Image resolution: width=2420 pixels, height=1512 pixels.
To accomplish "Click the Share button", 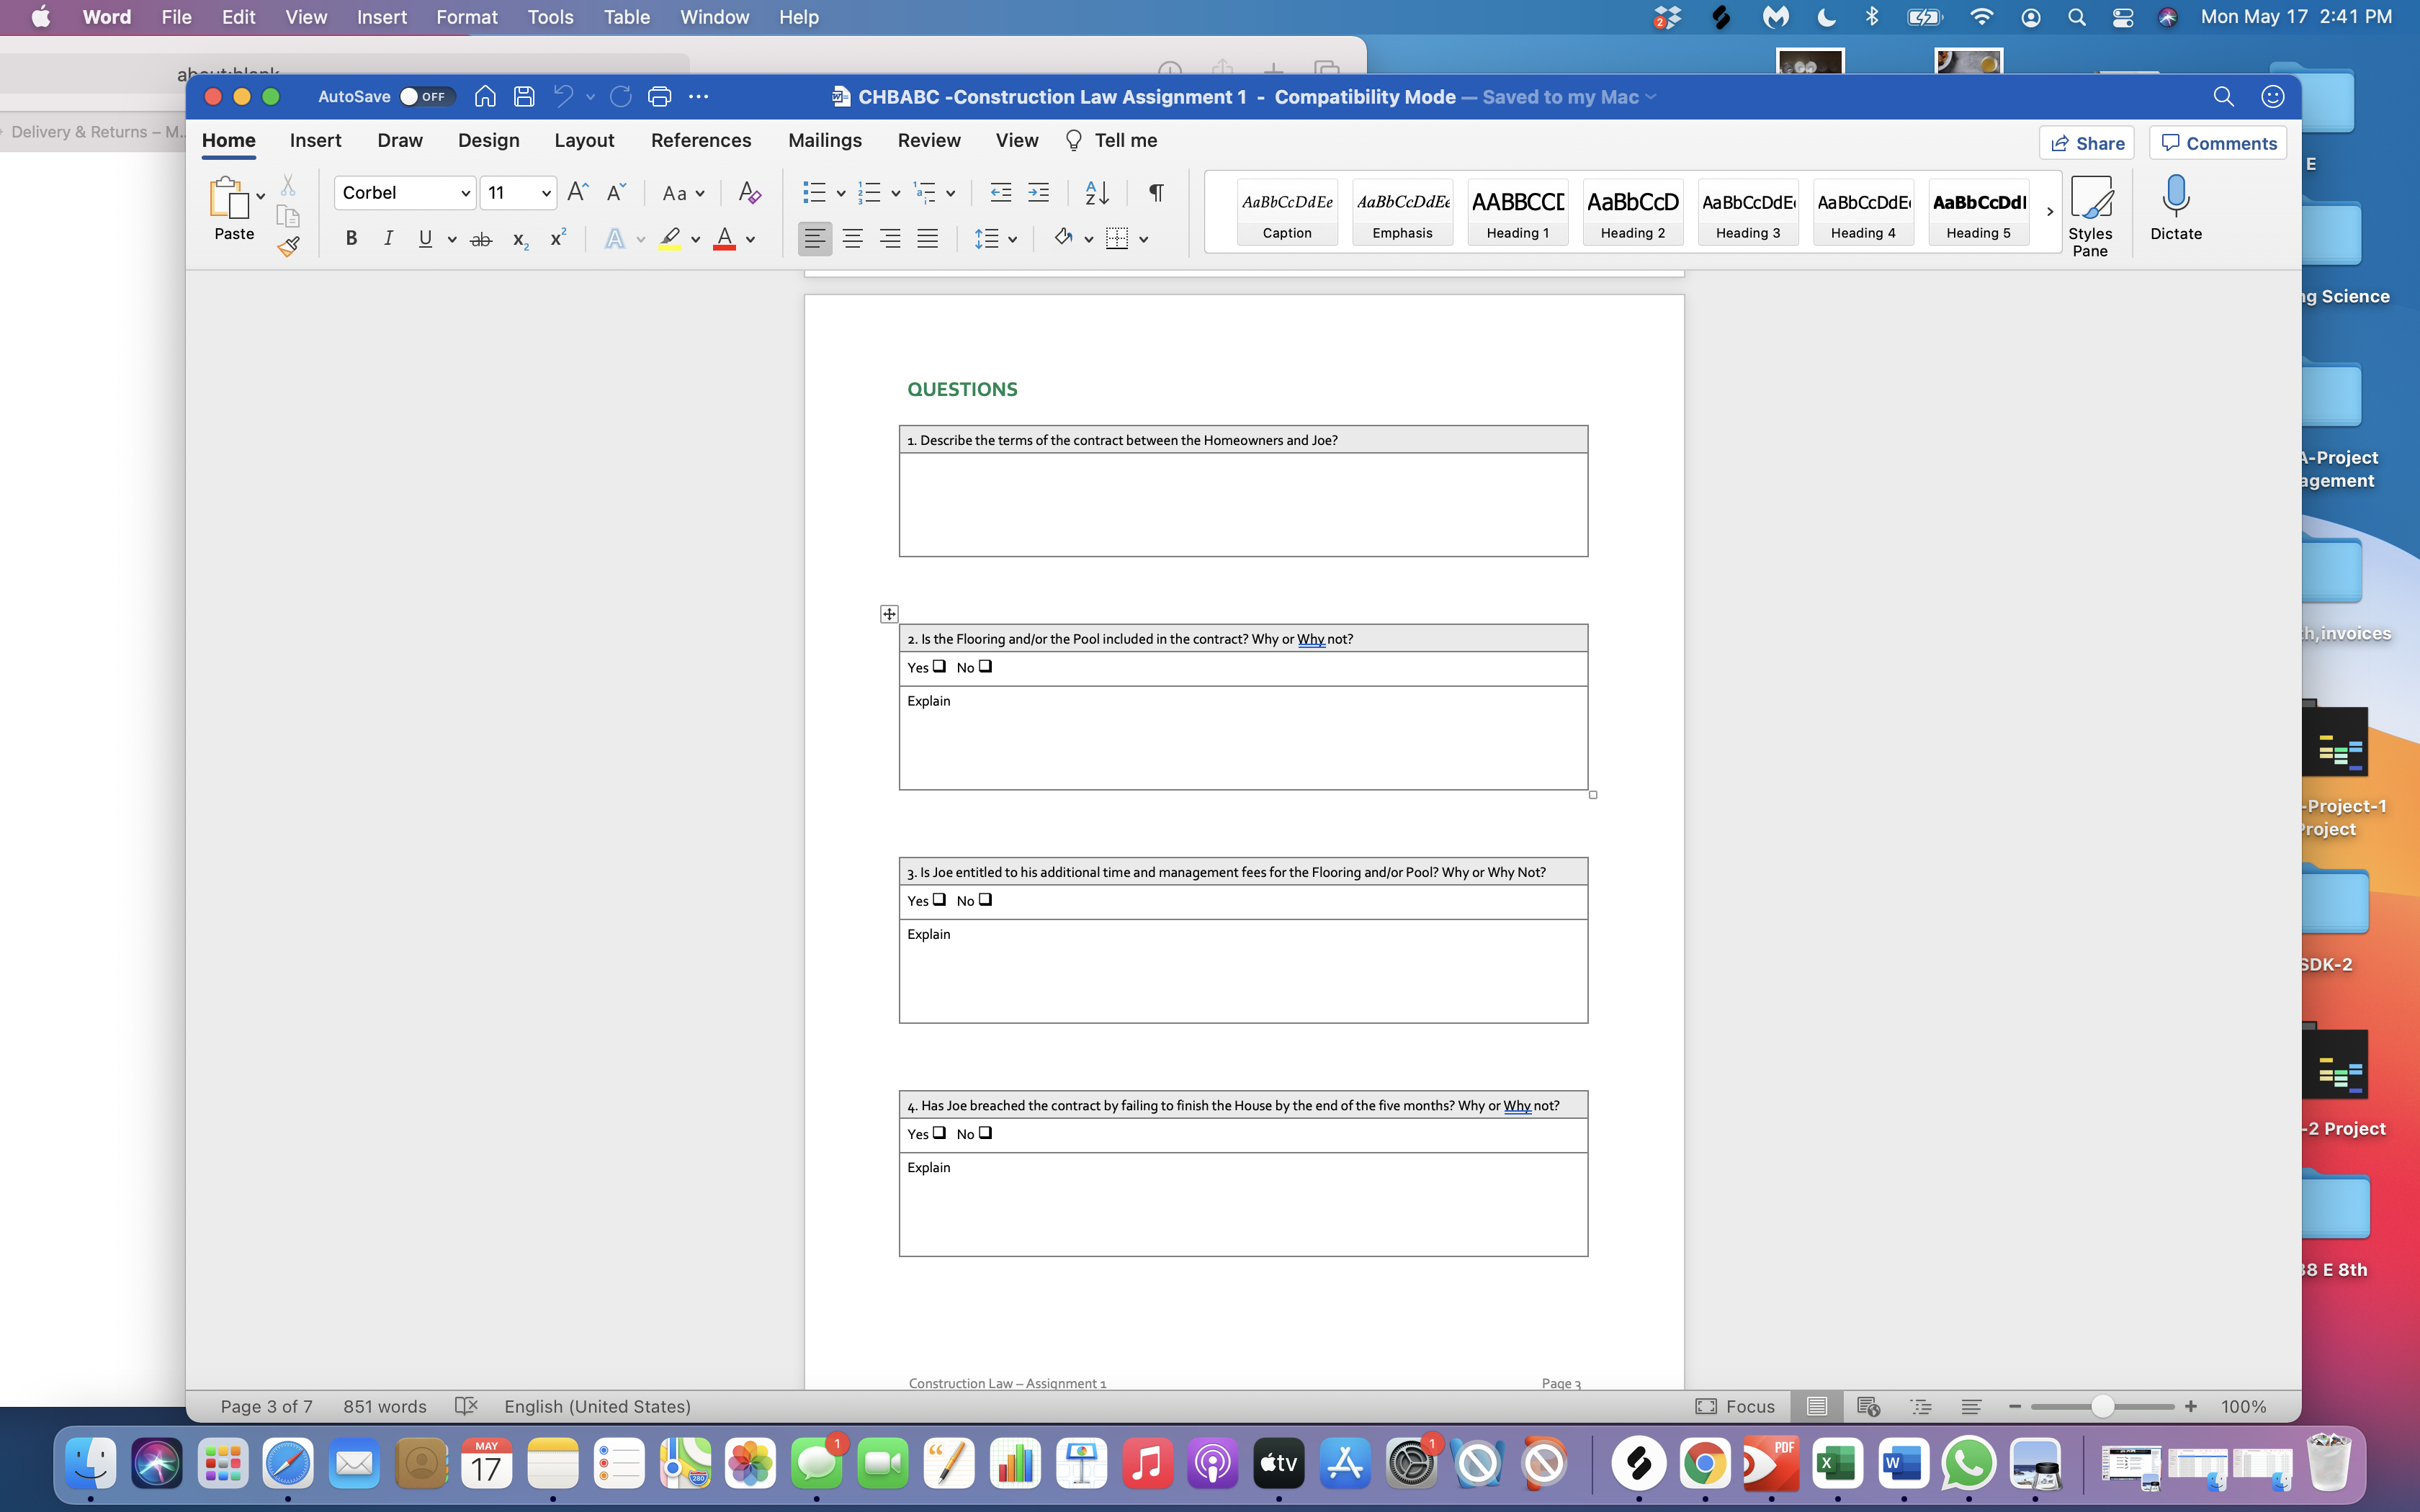I will (2088, 142).
